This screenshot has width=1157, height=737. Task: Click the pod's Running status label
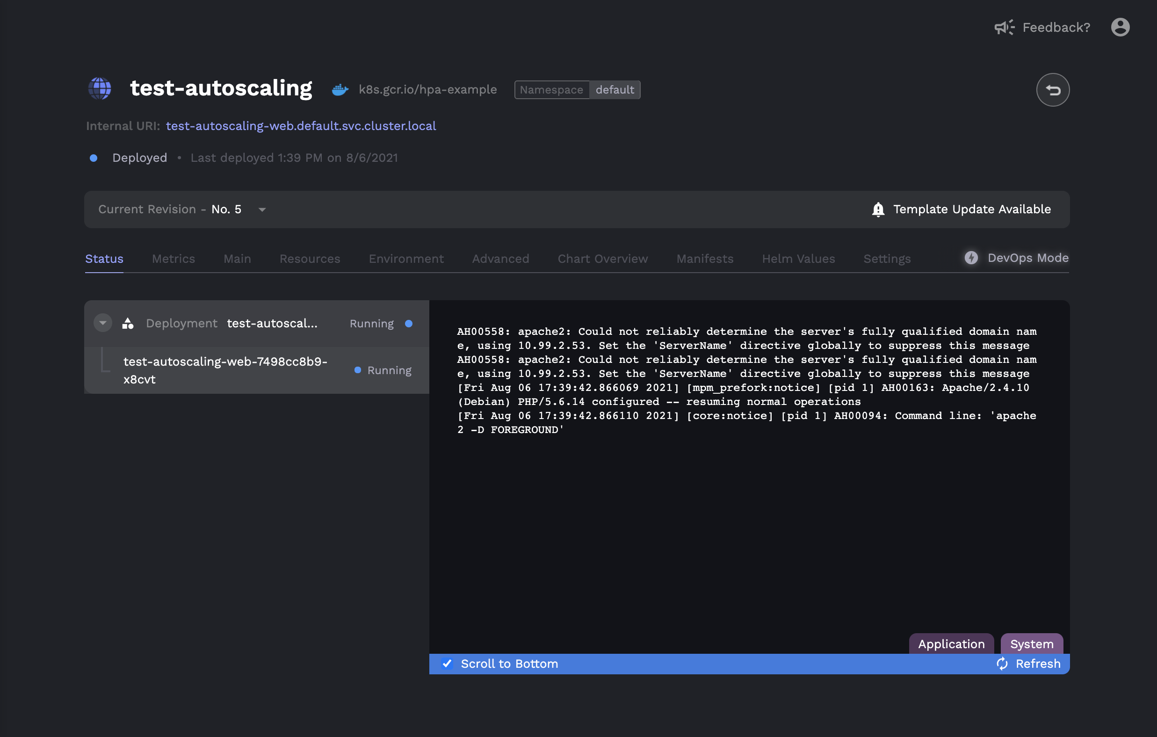coord(389,370)
